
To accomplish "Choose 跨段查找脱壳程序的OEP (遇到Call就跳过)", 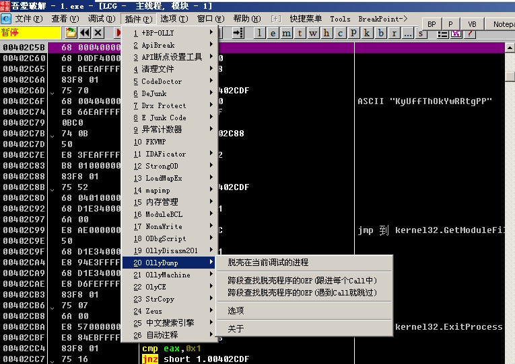I will click(x=304, y=293).
